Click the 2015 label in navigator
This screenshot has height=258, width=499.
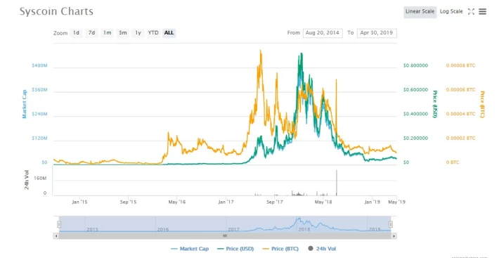coord(93,229)
